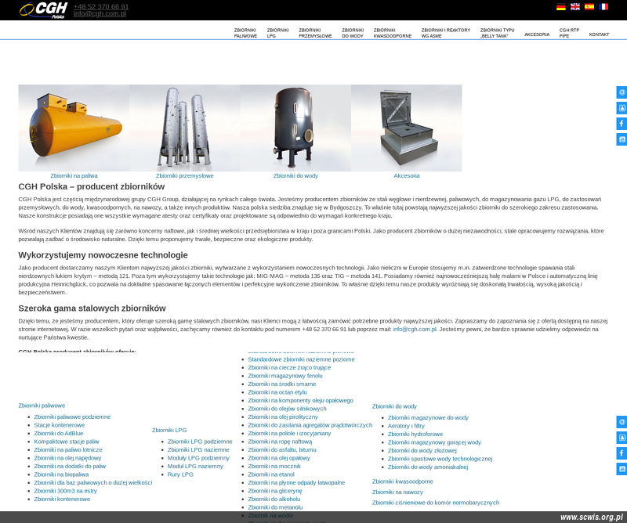Click Facebook icon in lower side widget
627x523 pixels.
click(622, 453)
